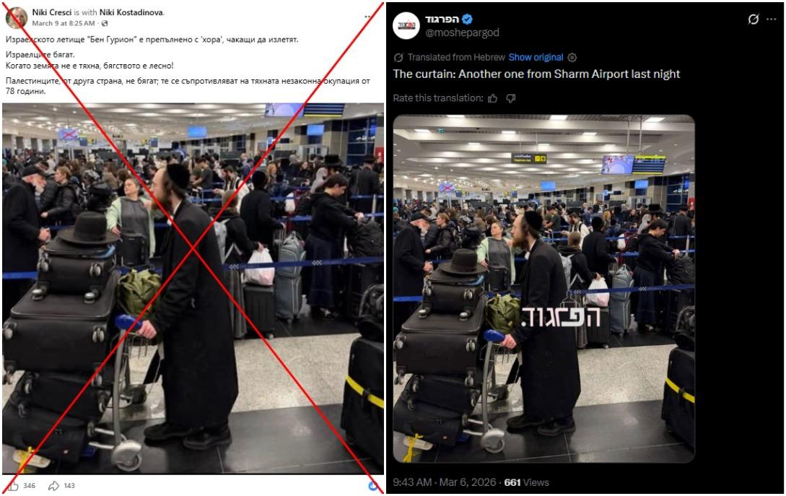786x496 pixels.
Task: Open Niki Cresci's profile picture
Action: point(16,17)
